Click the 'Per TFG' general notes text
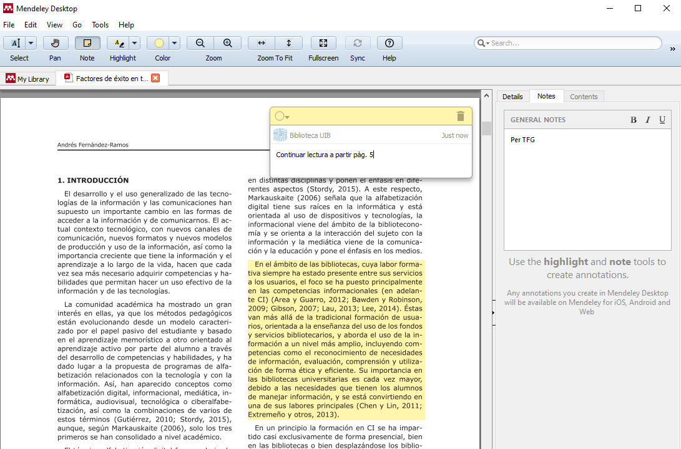The height and width of the screenshot is (449, 681). [522, 140]
